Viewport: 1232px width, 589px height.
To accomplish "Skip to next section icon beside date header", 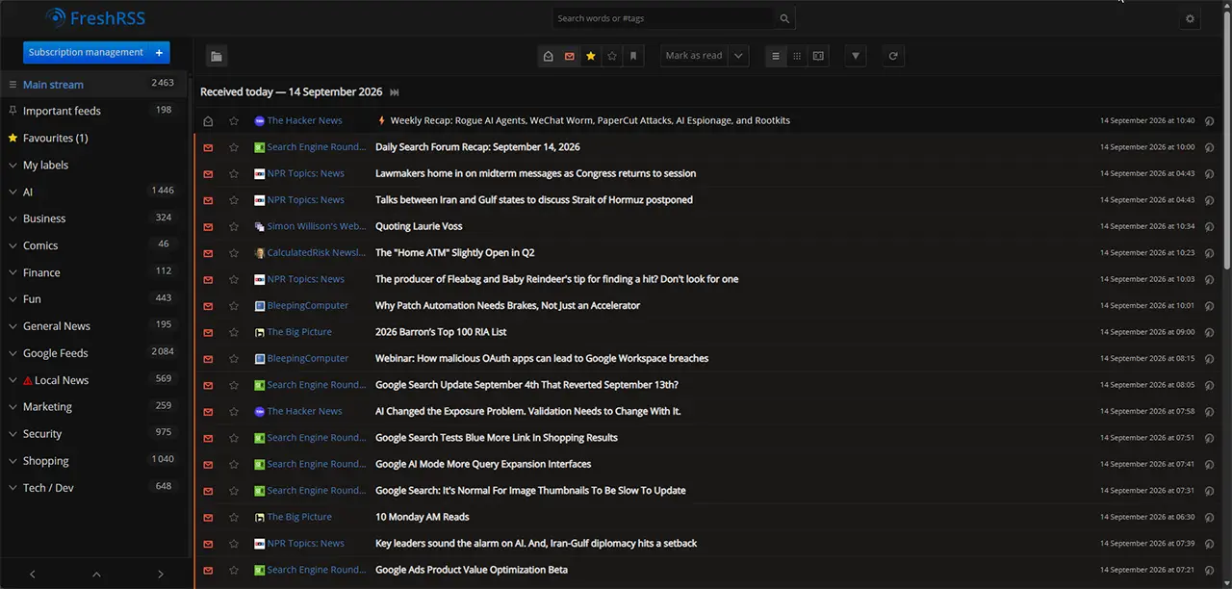I will coord(395,92).
